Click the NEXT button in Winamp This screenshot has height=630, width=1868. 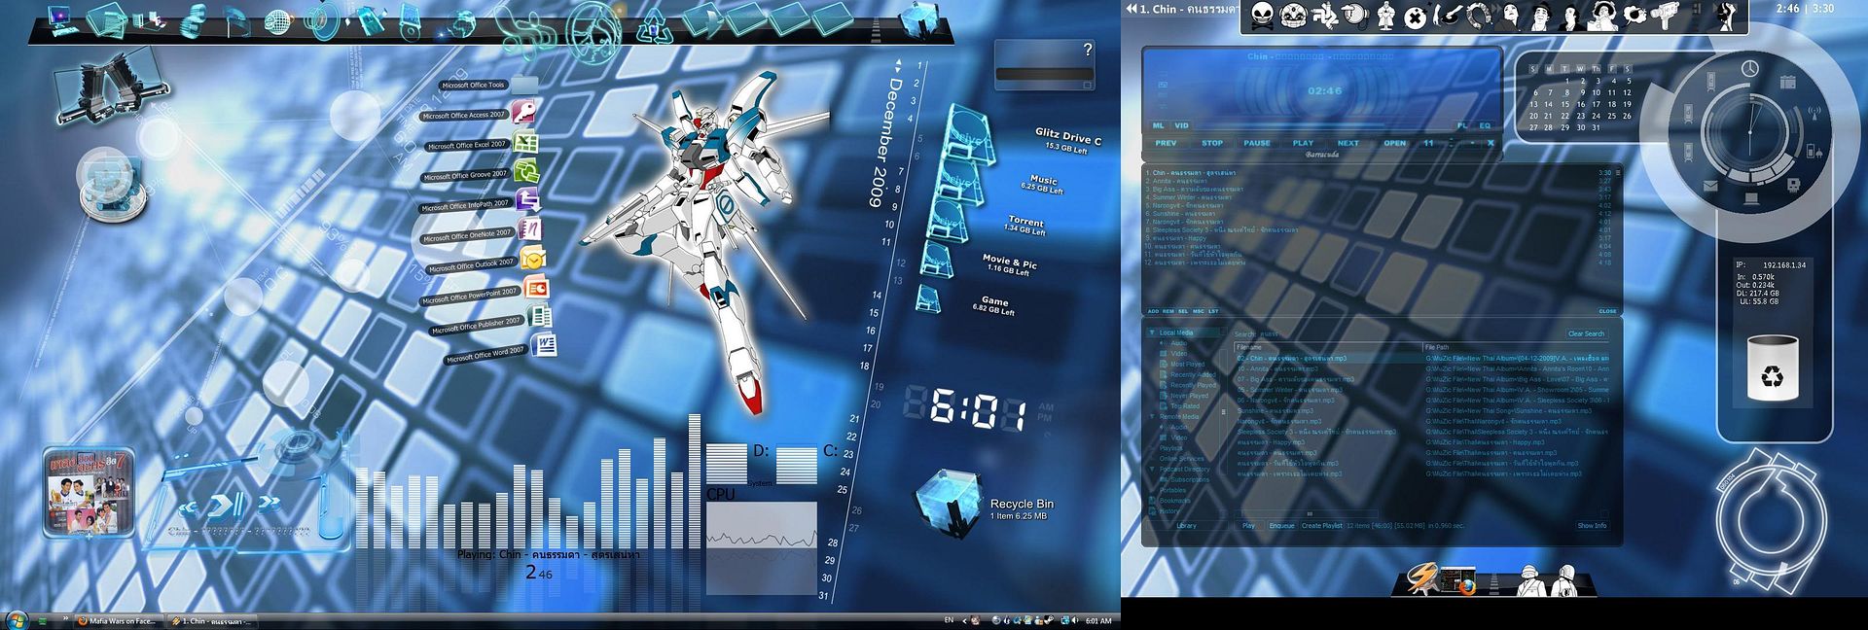1348,143
